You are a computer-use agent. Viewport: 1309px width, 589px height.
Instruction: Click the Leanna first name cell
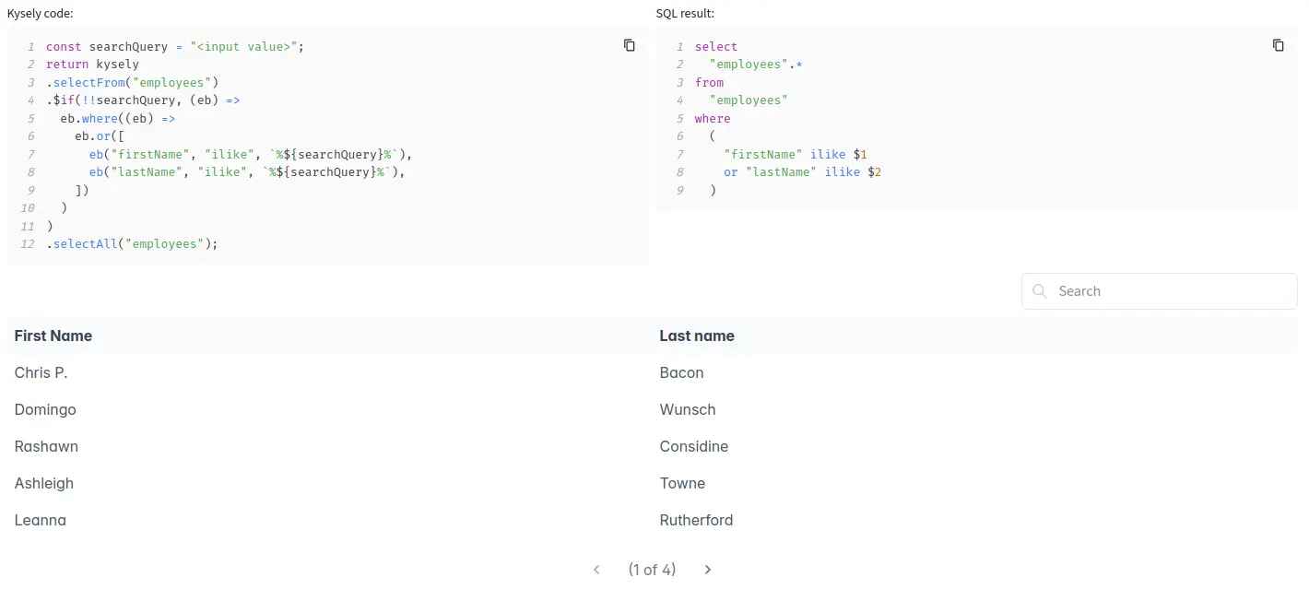pyautogui.click(x=41, y=520)
